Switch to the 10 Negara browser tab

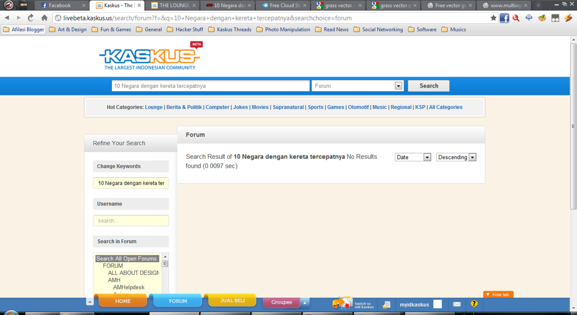point(229,5)
